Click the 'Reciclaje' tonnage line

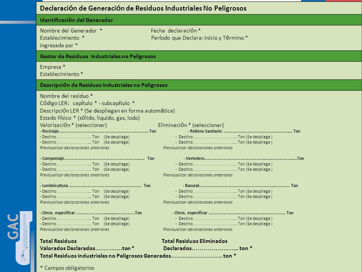98,131
